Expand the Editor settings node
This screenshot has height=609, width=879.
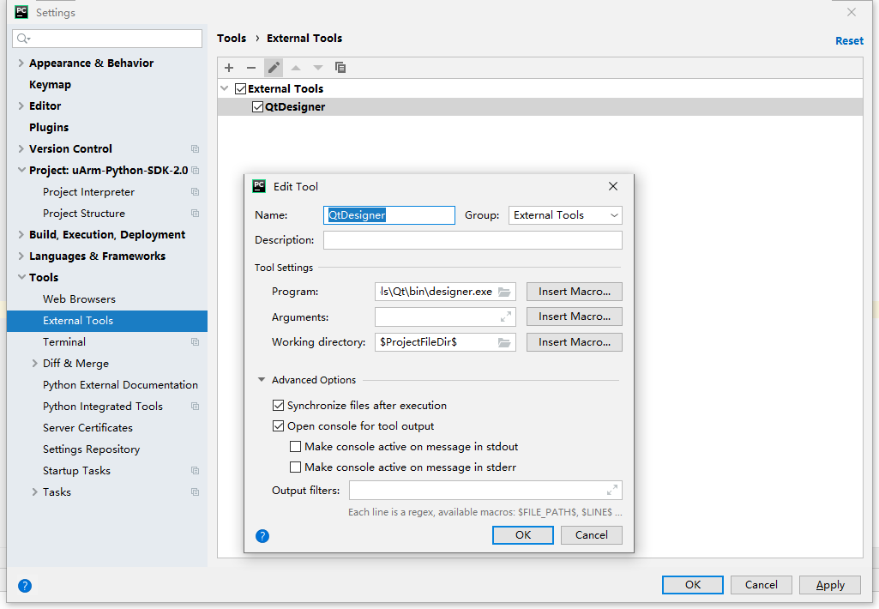21,106
